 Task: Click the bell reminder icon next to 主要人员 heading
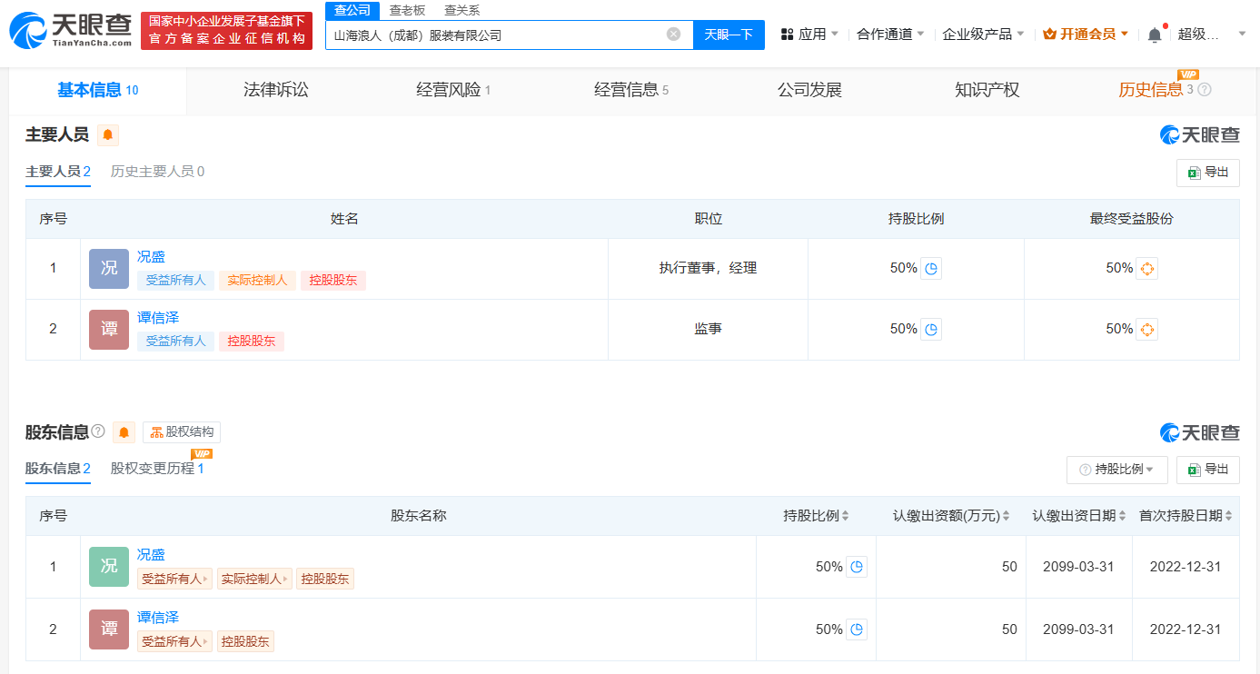click(x=108, y=134)
